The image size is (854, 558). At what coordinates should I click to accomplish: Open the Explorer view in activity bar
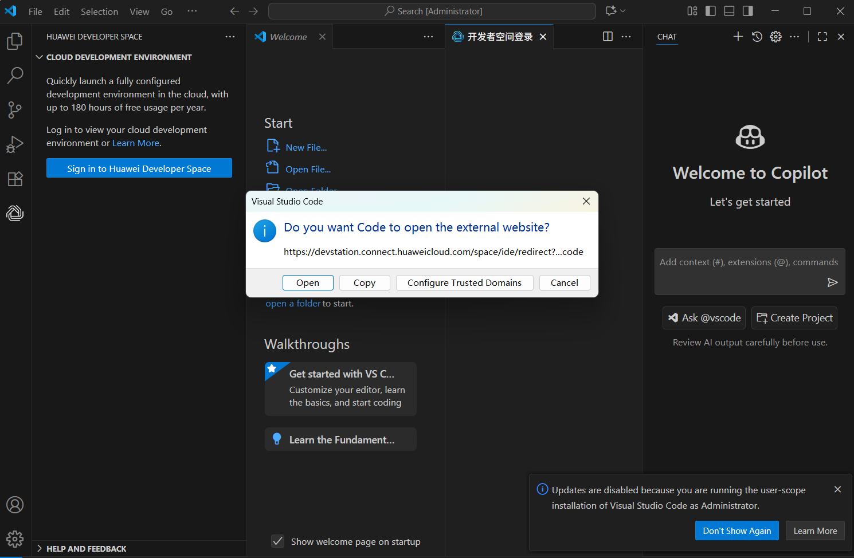click(15, 41)
